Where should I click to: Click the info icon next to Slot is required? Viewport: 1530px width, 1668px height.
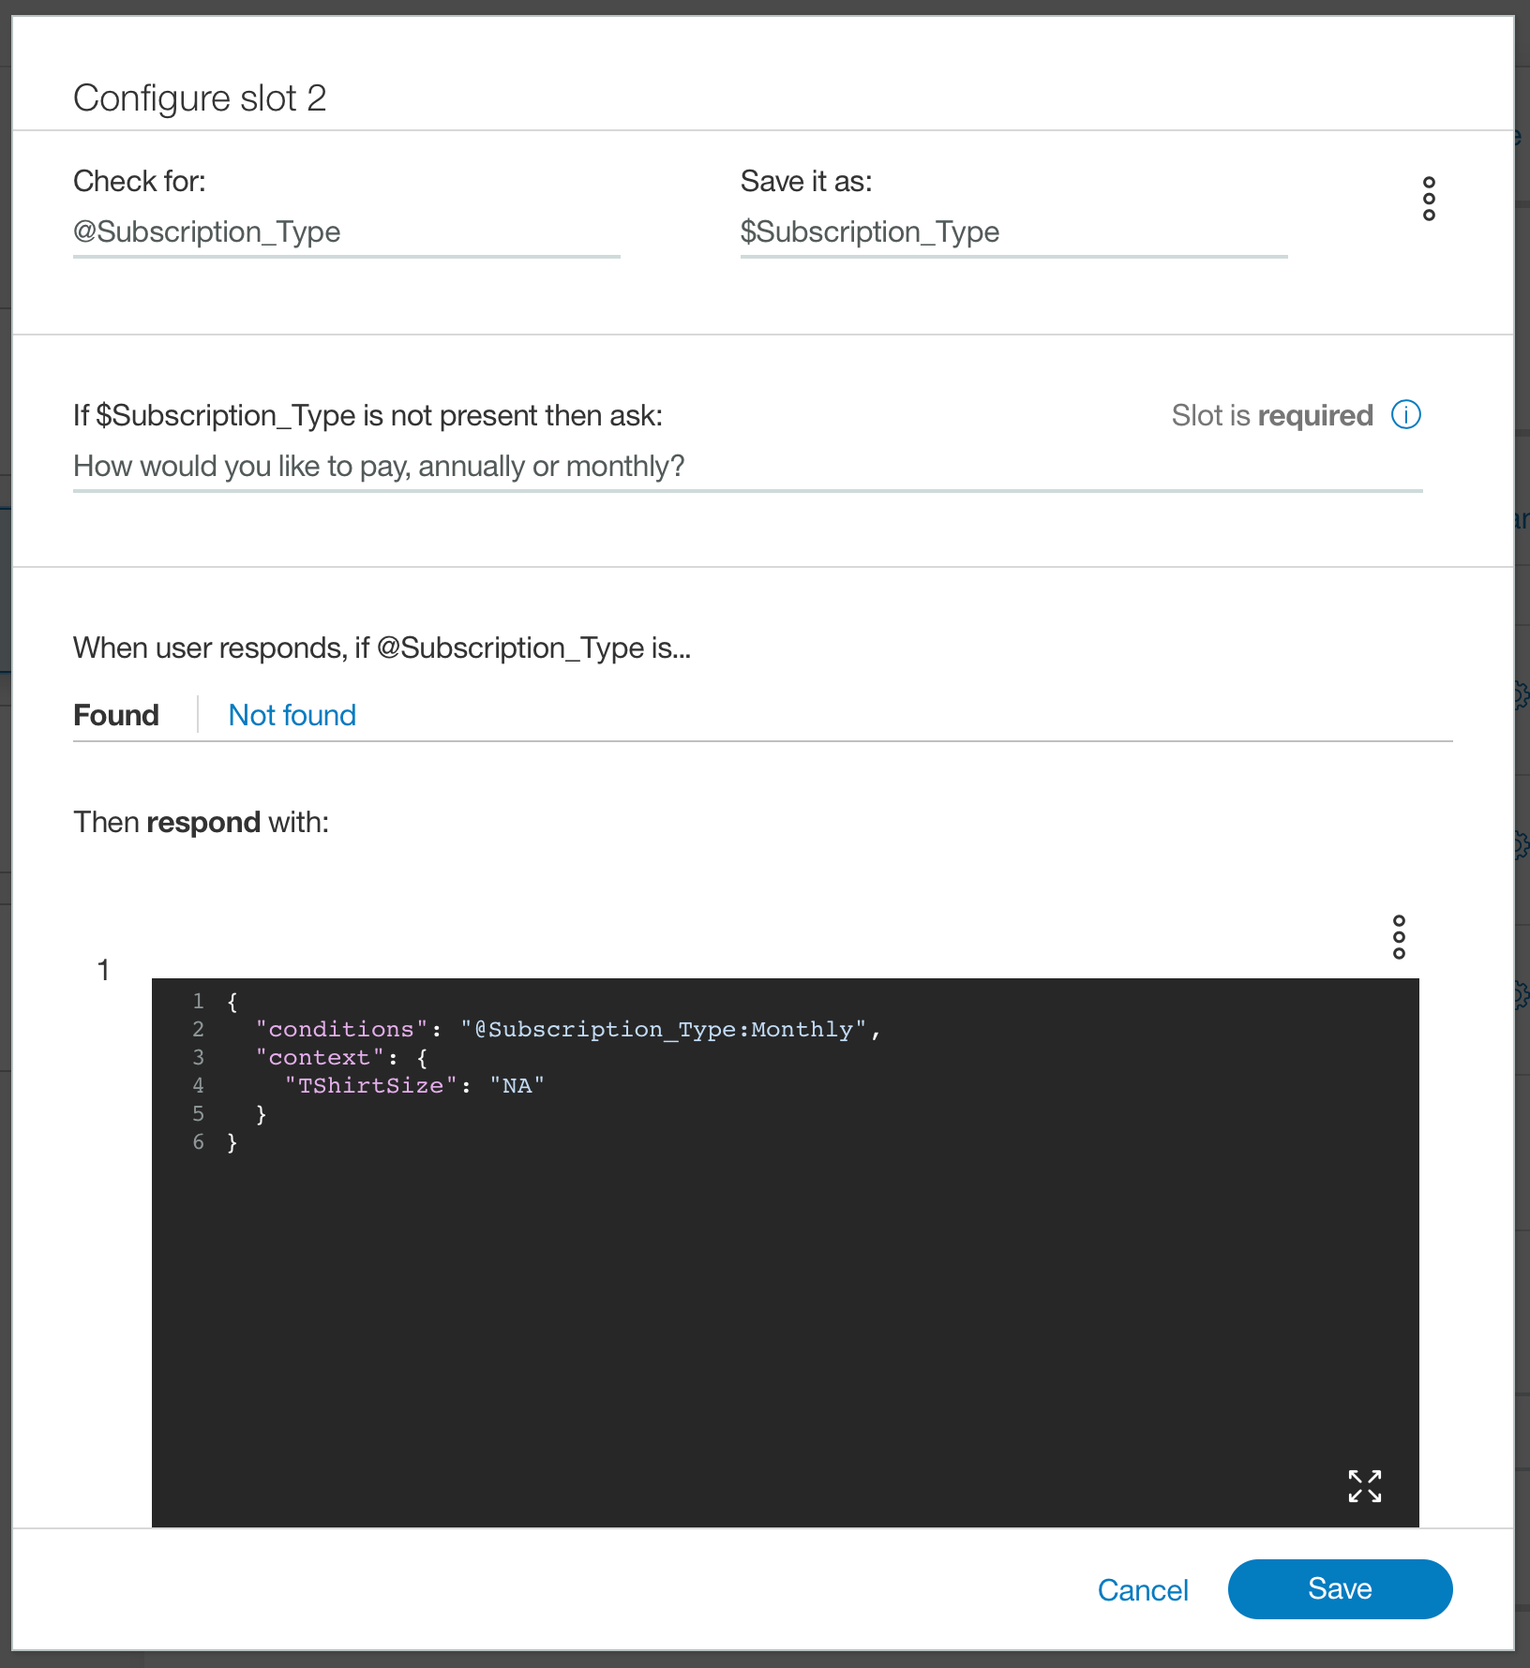click(x=1405, y=414)
